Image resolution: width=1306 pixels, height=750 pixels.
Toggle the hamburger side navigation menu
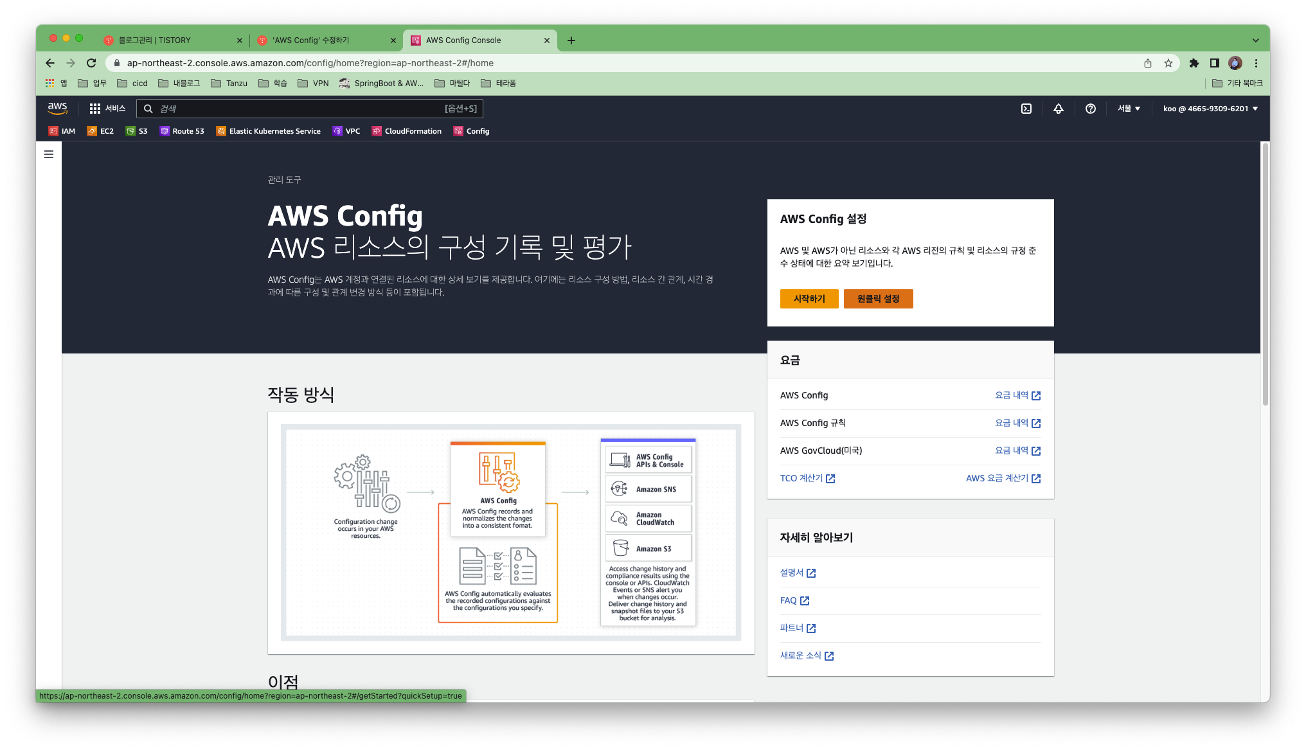(49, 154)
